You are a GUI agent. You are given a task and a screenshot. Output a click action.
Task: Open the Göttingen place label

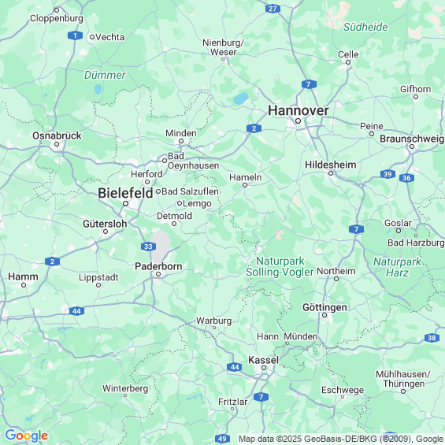click(324, 307)
